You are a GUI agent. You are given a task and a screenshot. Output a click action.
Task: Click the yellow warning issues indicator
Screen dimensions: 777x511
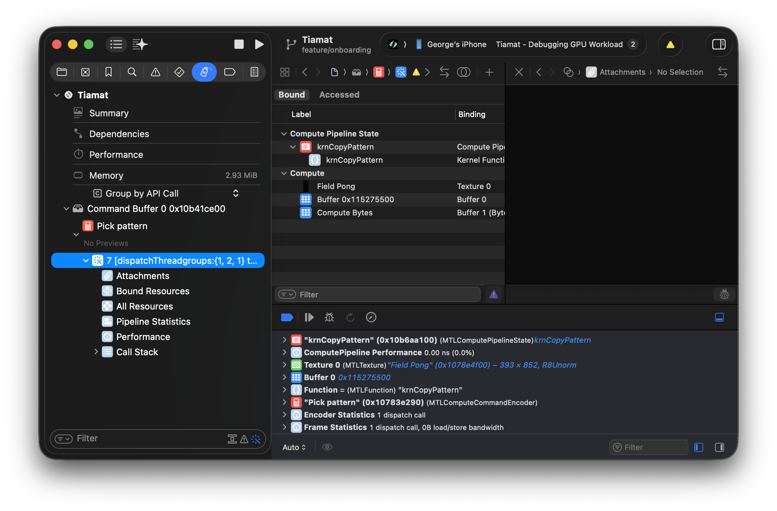[670, 44]
